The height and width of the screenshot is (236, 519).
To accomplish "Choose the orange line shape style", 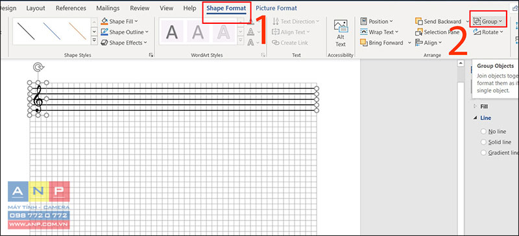I will click(77, 31).
